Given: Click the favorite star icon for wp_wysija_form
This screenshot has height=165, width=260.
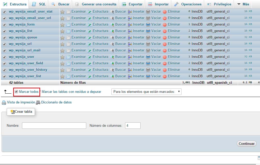Looking at the screenshot, I should point(62,25).
